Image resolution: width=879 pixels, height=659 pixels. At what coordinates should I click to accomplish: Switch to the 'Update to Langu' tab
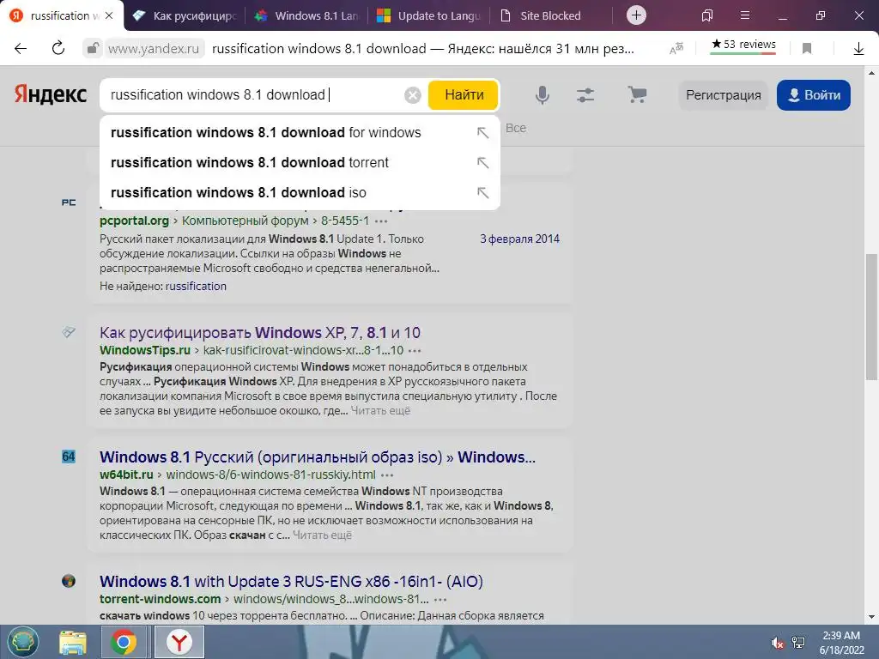[429, 15]
